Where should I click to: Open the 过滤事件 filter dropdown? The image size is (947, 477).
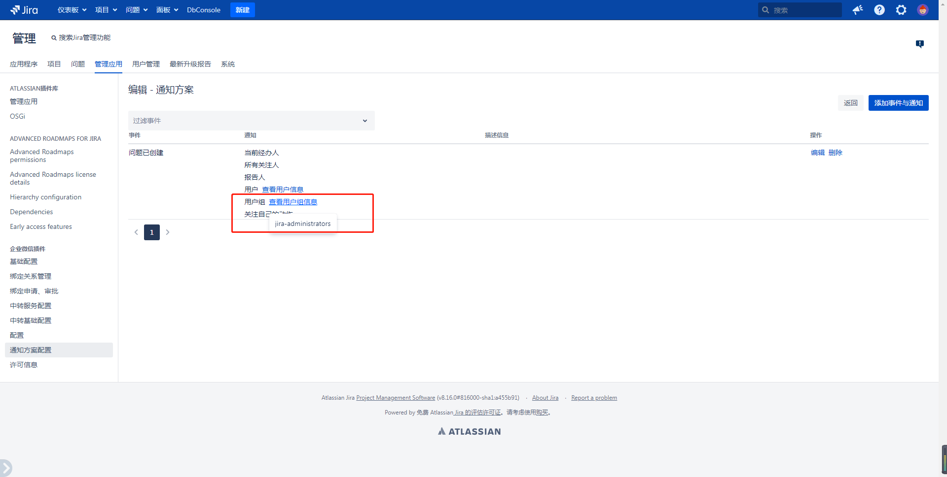click(x=251, y=121)
